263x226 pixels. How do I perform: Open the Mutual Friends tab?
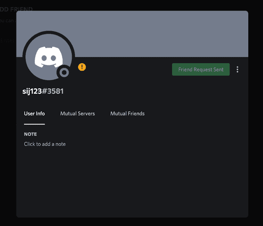point(127,114)
